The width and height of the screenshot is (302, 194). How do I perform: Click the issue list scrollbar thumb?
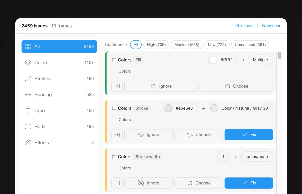(x=280, y=55)
